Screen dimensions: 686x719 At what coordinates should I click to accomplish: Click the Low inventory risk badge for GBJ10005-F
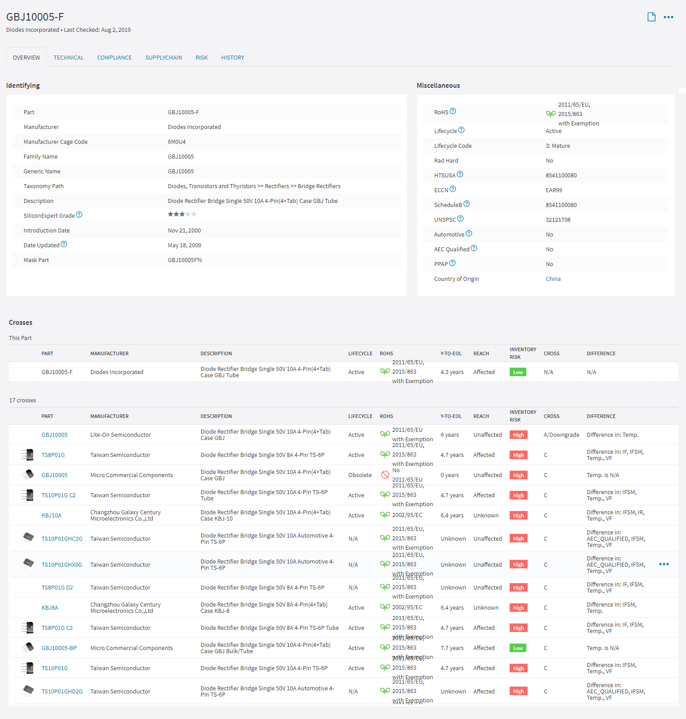pos(518,372)
